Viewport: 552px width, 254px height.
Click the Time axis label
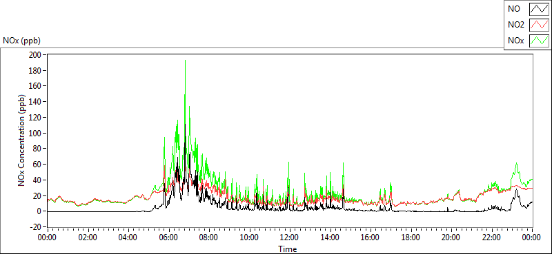click(288, 249)
